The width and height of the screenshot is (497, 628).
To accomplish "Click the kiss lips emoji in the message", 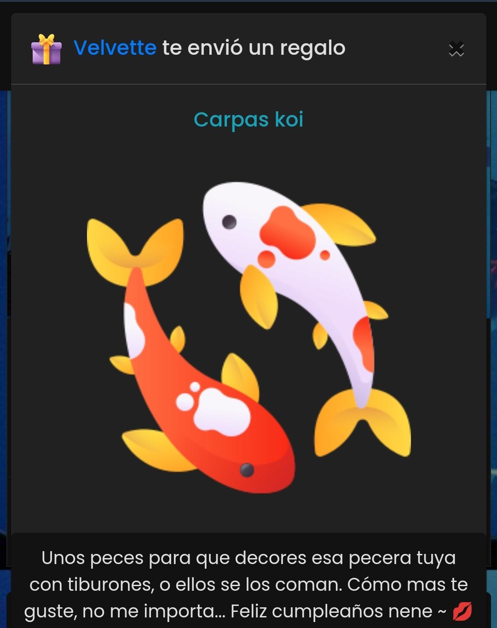I will tap(462, 611).
